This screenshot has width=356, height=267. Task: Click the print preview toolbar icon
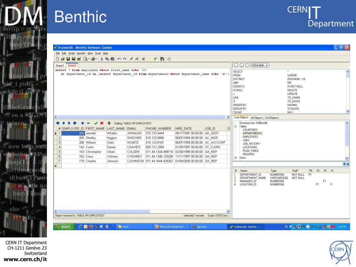click(86, 59)
